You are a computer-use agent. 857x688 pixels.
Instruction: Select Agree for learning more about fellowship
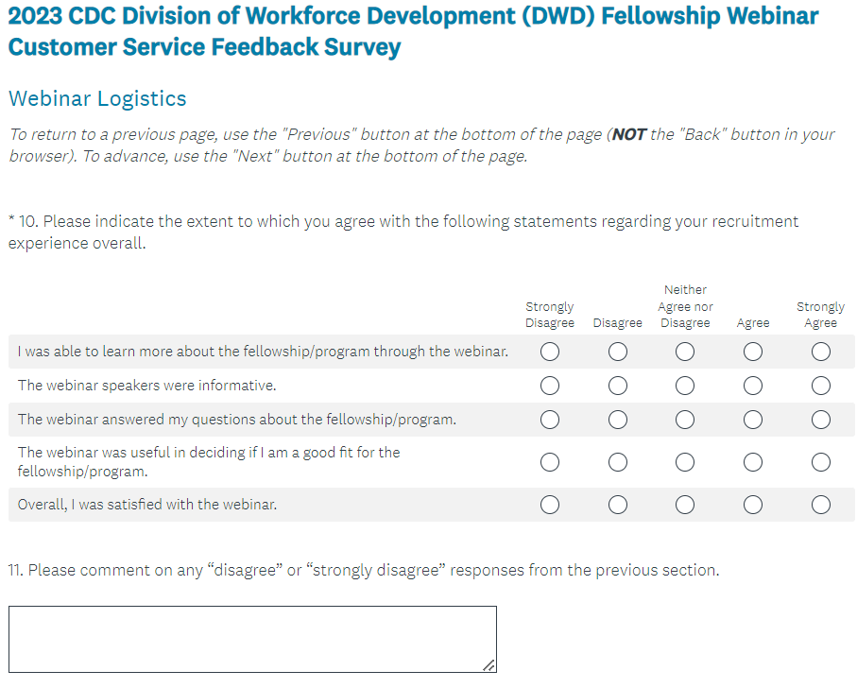[753, 352]
